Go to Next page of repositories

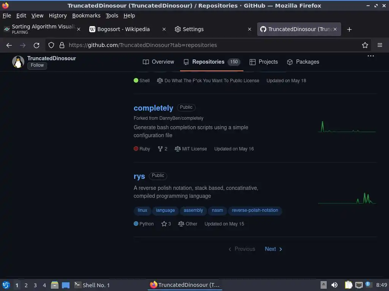click(x=274, y=249)
